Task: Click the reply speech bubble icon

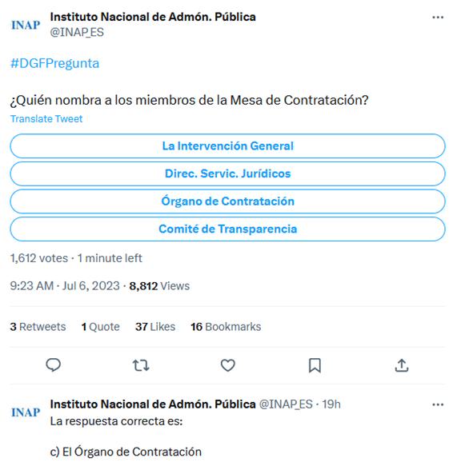Action: coord(54,365)
